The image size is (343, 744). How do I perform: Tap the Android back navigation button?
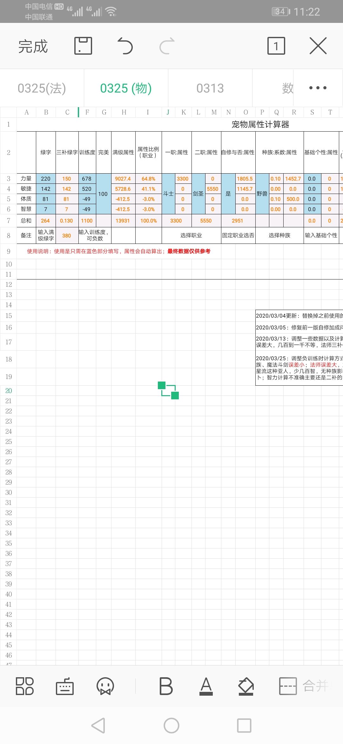click(x=98, y=726)
